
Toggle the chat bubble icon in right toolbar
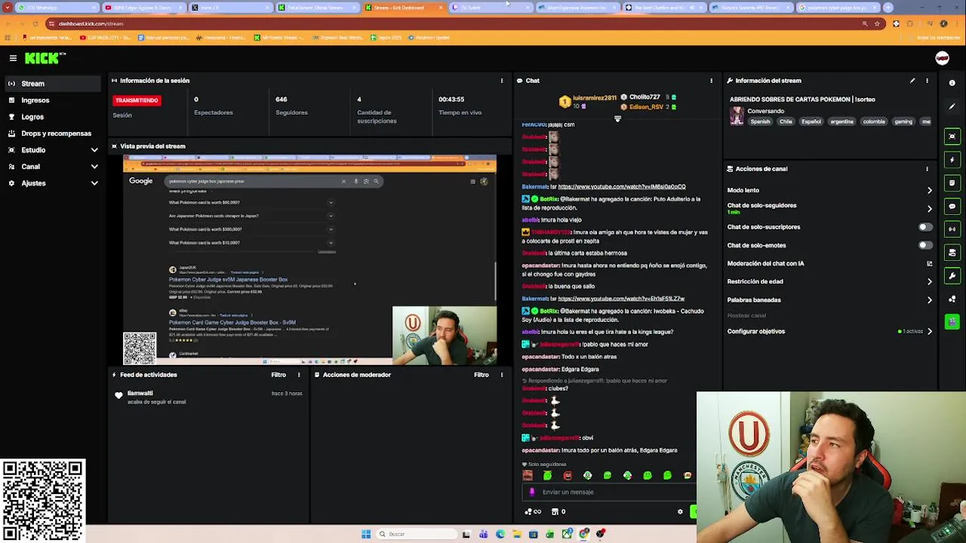tap(952, 206)
